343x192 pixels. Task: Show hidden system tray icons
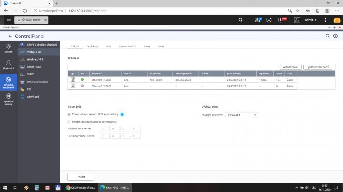[x=297, y=188]
